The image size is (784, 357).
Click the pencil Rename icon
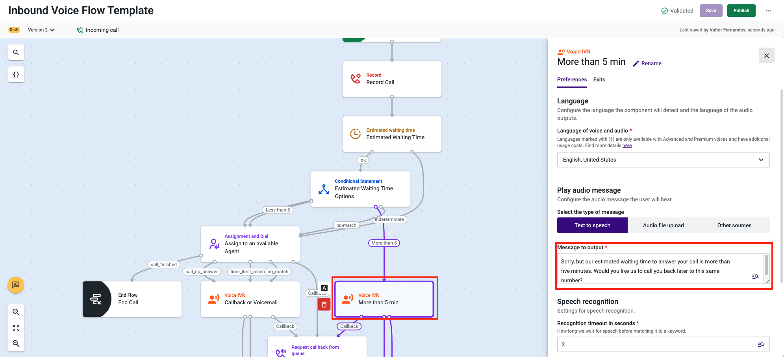pyautogui.click(x=636, y=63)
